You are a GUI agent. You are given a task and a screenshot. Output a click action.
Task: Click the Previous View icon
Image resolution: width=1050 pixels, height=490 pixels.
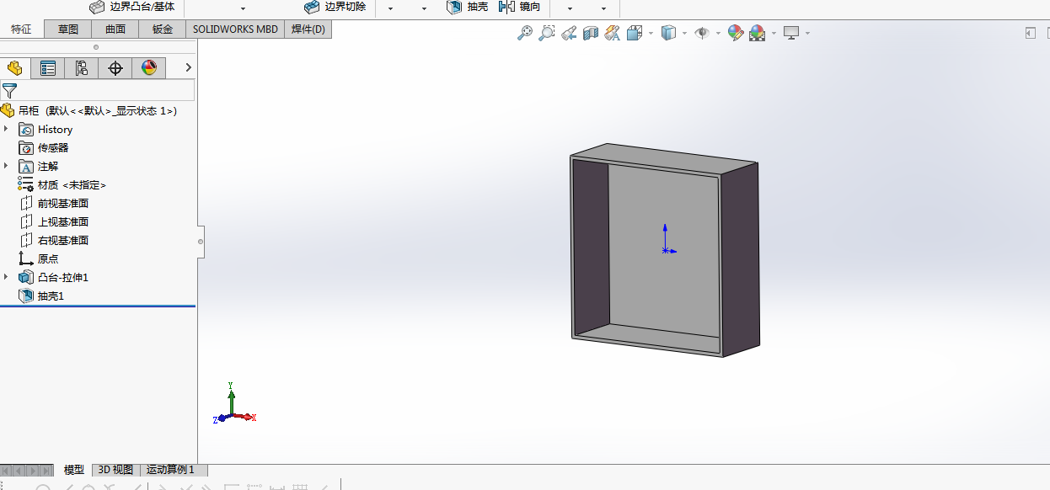point(569,33)
